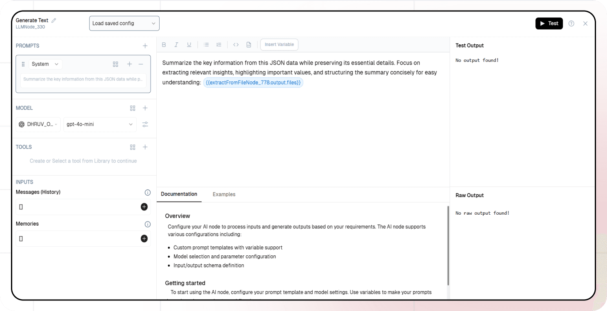Change the System role dropdown

(45, 64)
